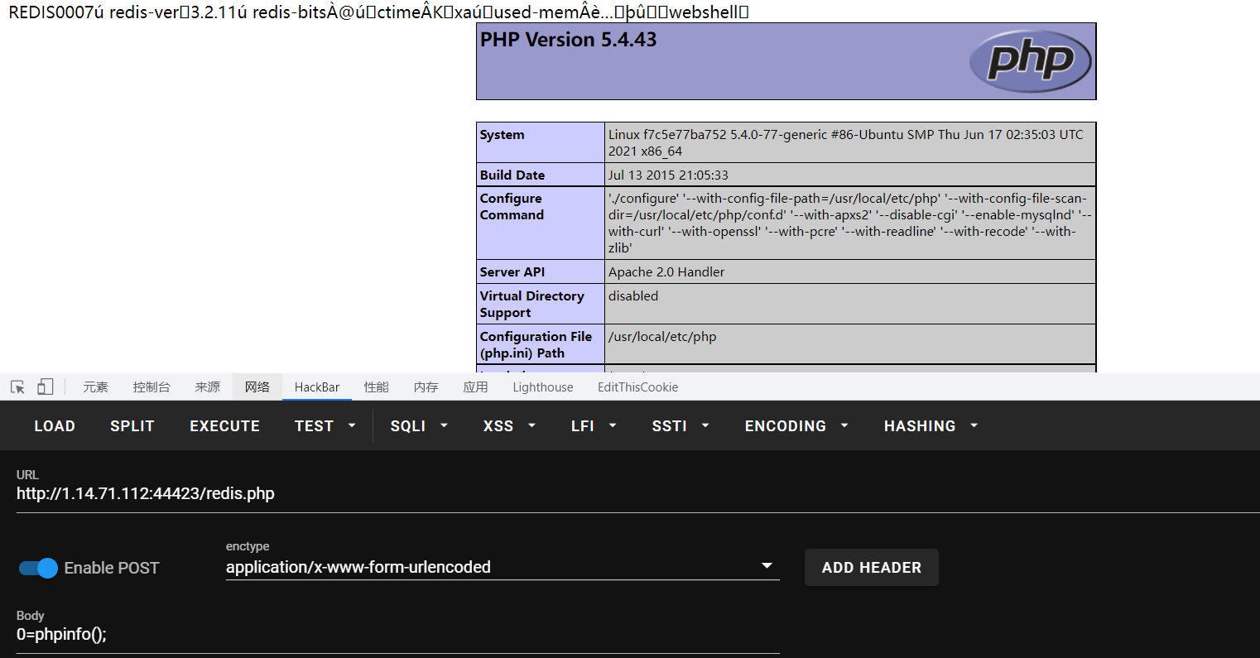1260x658 pixels.
Task: Open the LFI dropdown arrow
Action: coord(613,425)
